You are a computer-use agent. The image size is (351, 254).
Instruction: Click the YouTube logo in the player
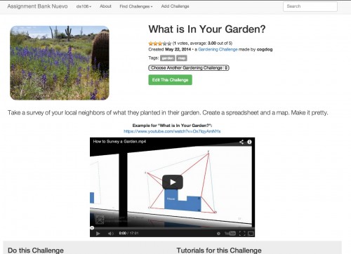(x=230, y=233)
